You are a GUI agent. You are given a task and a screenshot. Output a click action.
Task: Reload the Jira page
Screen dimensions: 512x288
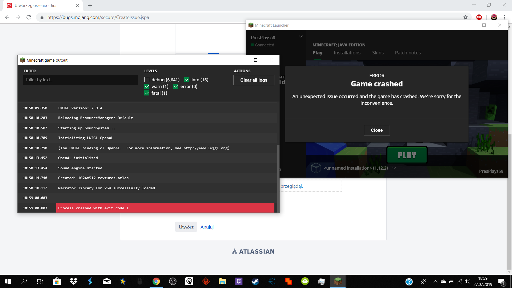29,17
